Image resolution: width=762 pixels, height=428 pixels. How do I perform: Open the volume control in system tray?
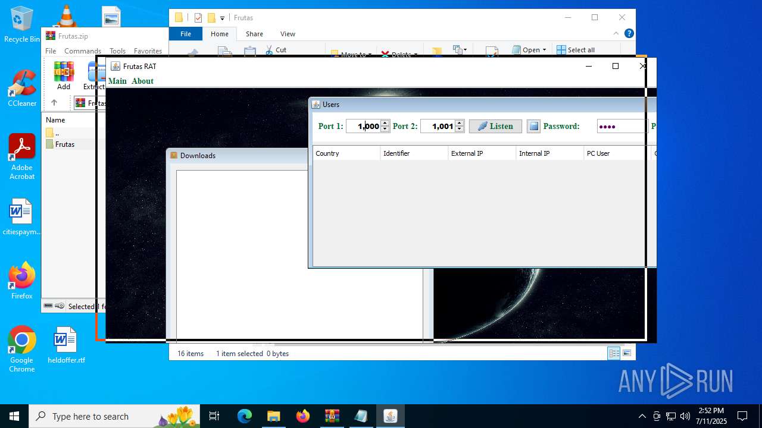click(x=685, y=416)
